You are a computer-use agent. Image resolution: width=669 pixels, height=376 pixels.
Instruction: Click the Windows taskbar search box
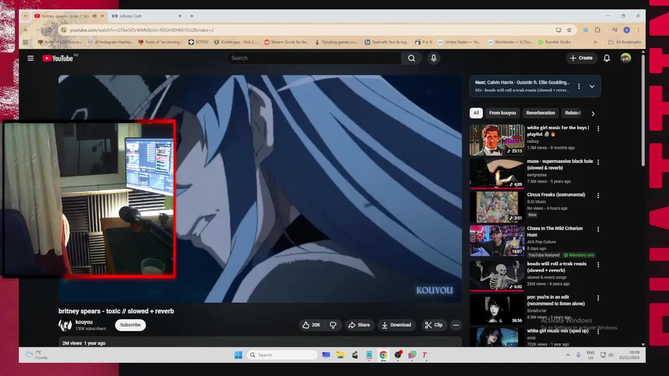[282, 355]
